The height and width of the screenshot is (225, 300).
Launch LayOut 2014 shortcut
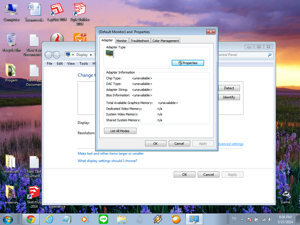(x=57, y=12)
